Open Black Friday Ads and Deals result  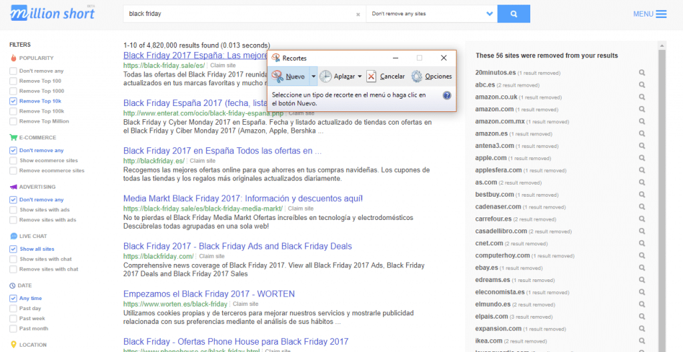[x=237, y=246]
